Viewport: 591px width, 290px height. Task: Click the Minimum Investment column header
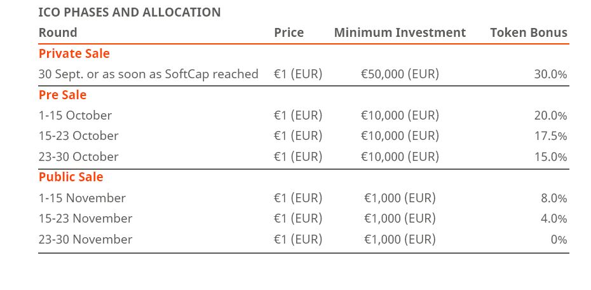pos(400,32)
